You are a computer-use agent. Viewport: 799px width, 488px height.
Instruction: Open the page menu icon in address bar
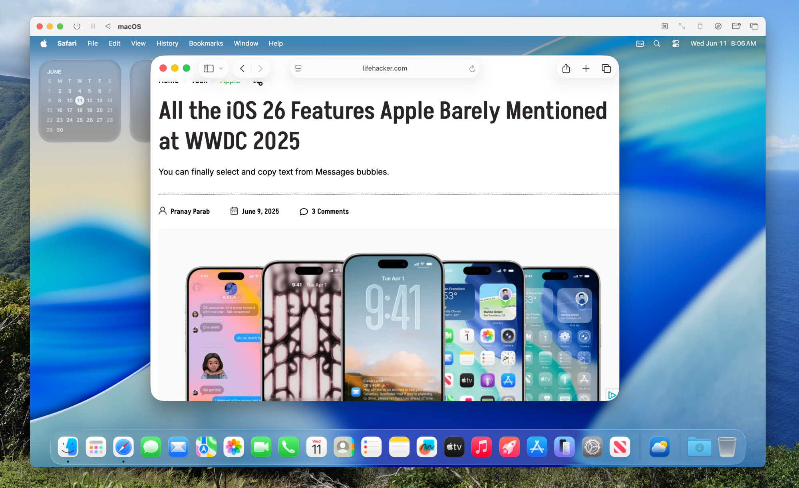click(x=298, y=69)
